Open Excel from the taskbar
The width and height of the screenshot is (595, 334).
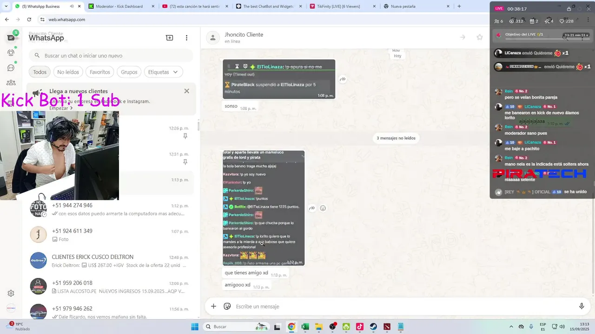305,327
